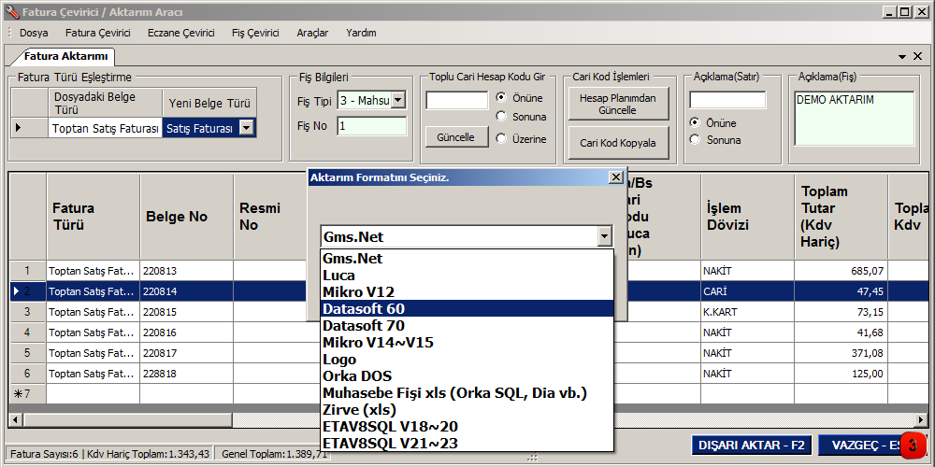935x467 pixels.
Task: Click İşlem Dövizi cell CARİ
Action: click(x=747, y=291)
